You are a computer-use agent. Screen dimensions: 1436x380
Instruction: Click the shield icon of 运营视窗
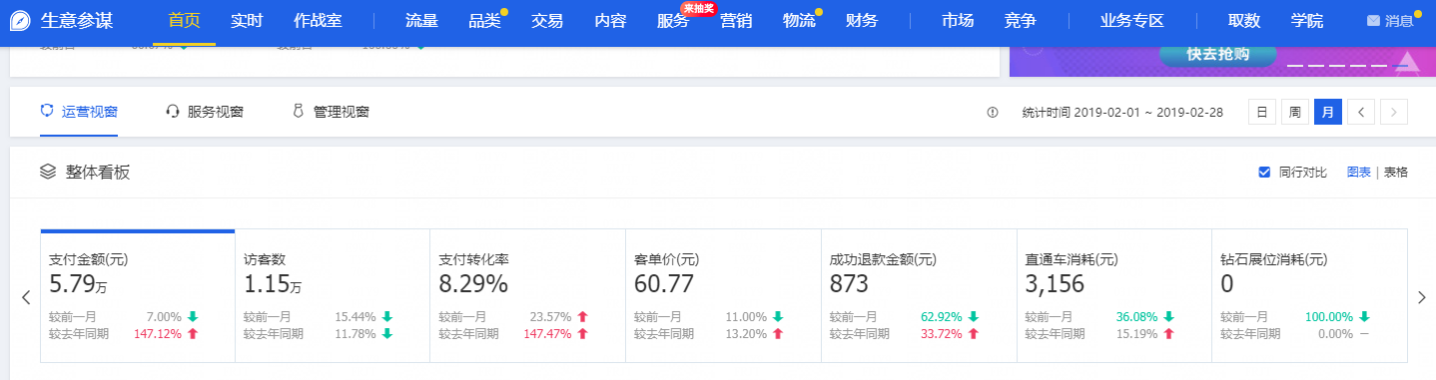(46, 111)
